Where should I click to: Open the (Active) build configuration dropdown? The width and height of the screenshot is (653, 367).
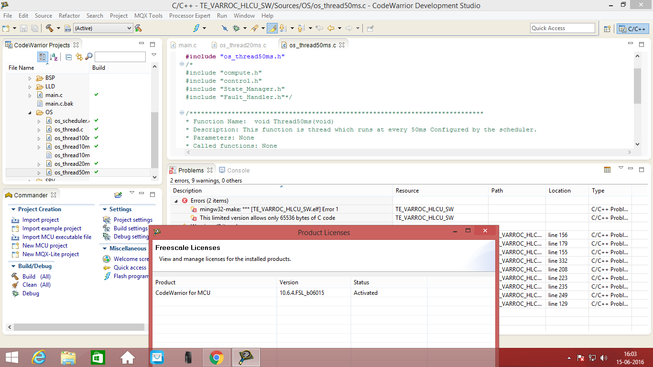coord(102,28)
